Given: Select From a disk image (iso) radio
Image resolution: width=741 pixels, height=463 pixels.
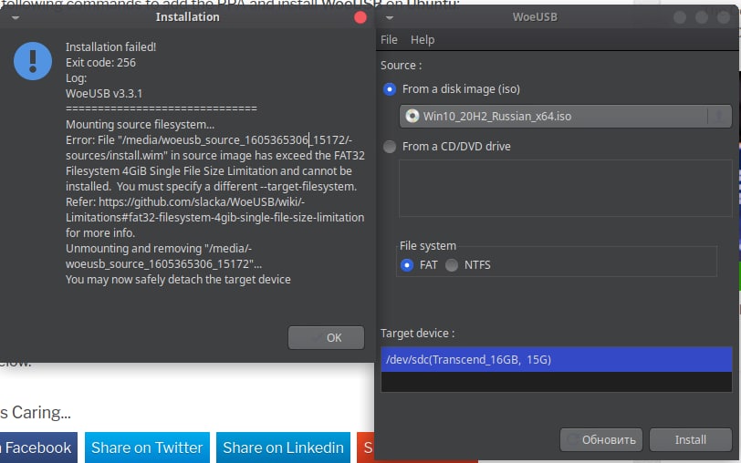Looking at the screenshot, I should (x=390, y=89).
